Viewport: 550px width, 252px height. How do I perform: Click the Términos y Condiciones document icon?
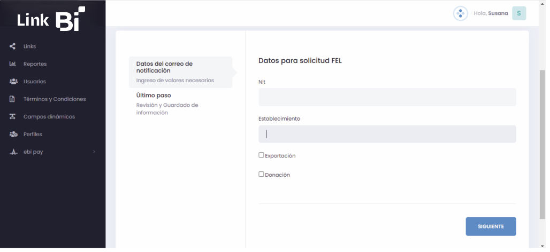click(x=12, y=99)
